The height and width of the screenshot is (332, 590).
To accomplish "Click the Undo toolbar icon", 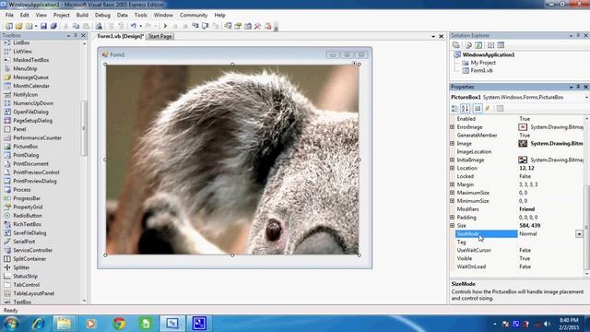I will (133, 26).
